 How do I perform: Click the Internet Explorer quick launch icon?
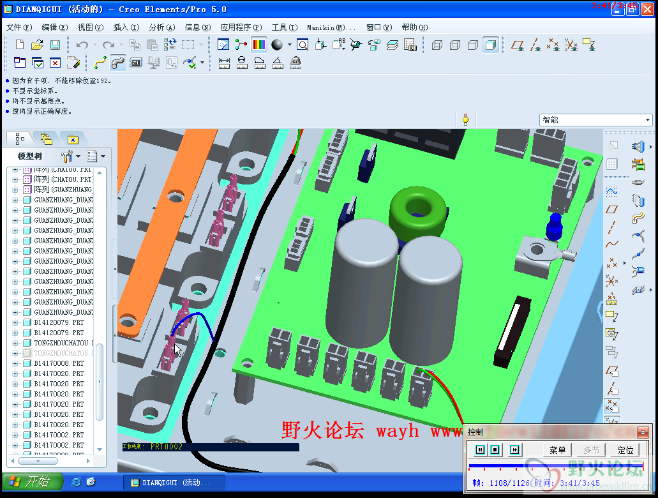(x=76, y=482)
